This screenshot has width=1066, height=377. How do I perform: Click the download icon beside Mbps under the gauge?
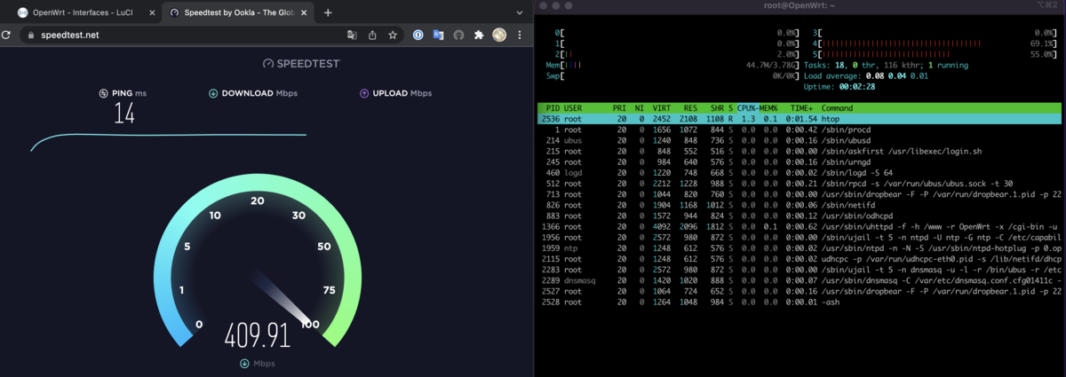[244, 364]
